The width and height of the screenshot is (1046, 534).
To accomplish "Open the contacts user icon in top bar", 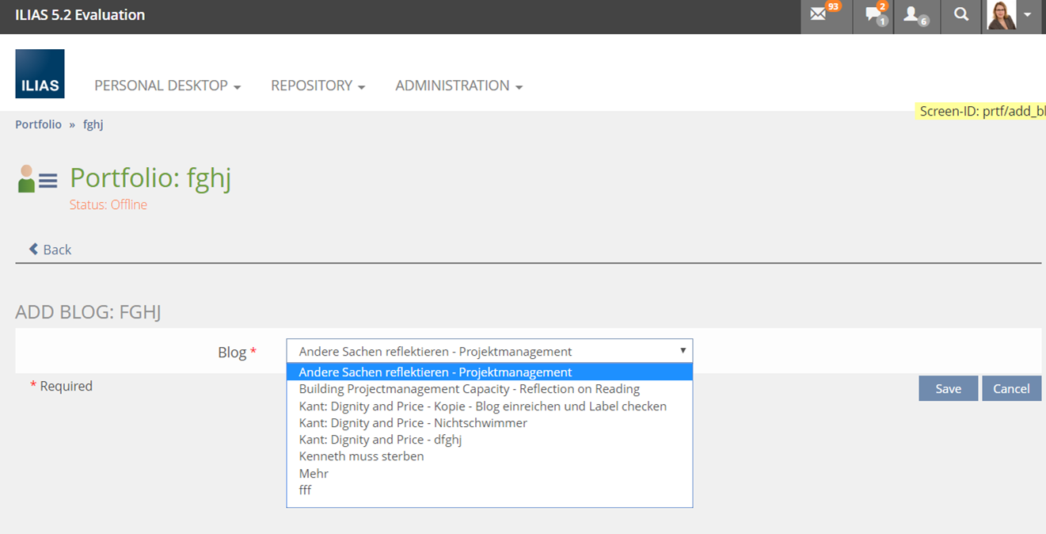I will 912,15.
